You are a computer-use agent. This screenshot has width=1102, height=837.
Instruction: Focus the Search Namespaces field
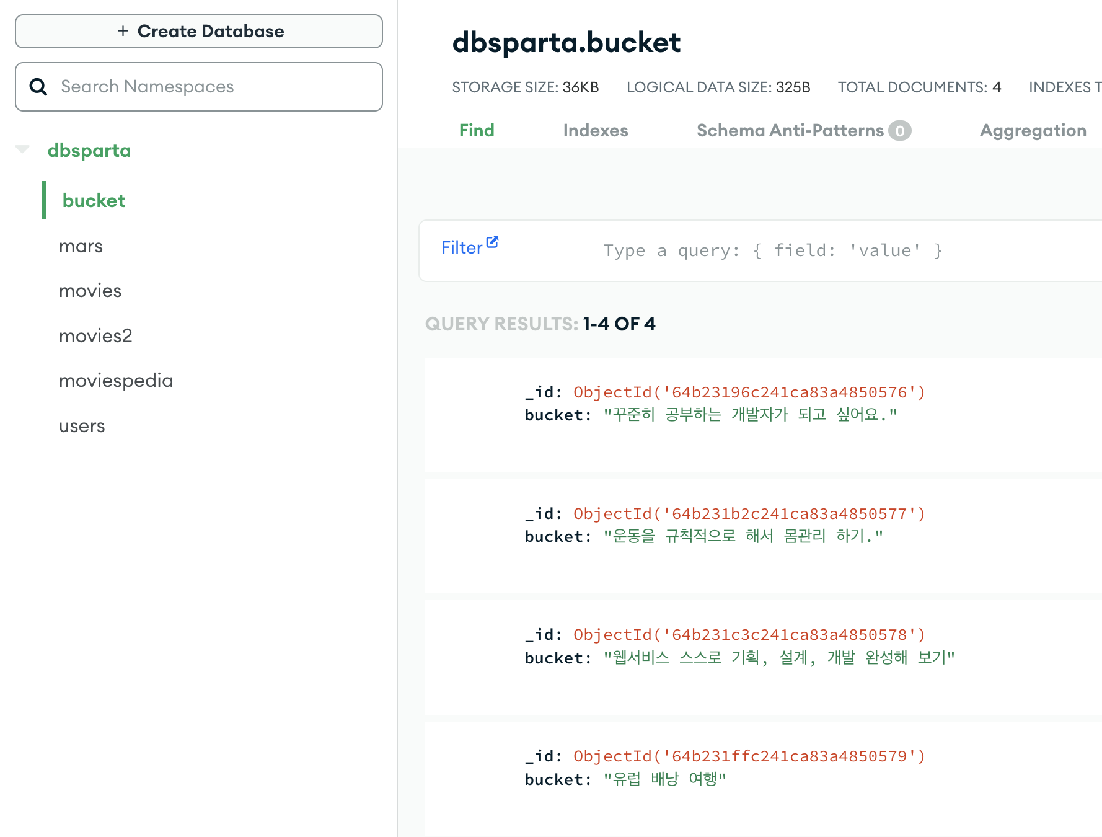coord(199,87)
